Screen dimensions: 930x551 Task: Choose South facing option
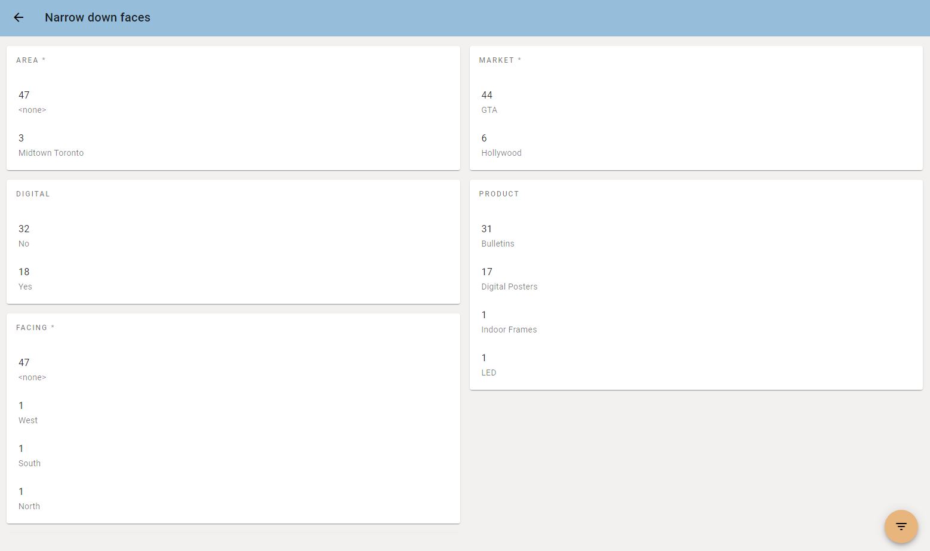click(x=233, y=455)
